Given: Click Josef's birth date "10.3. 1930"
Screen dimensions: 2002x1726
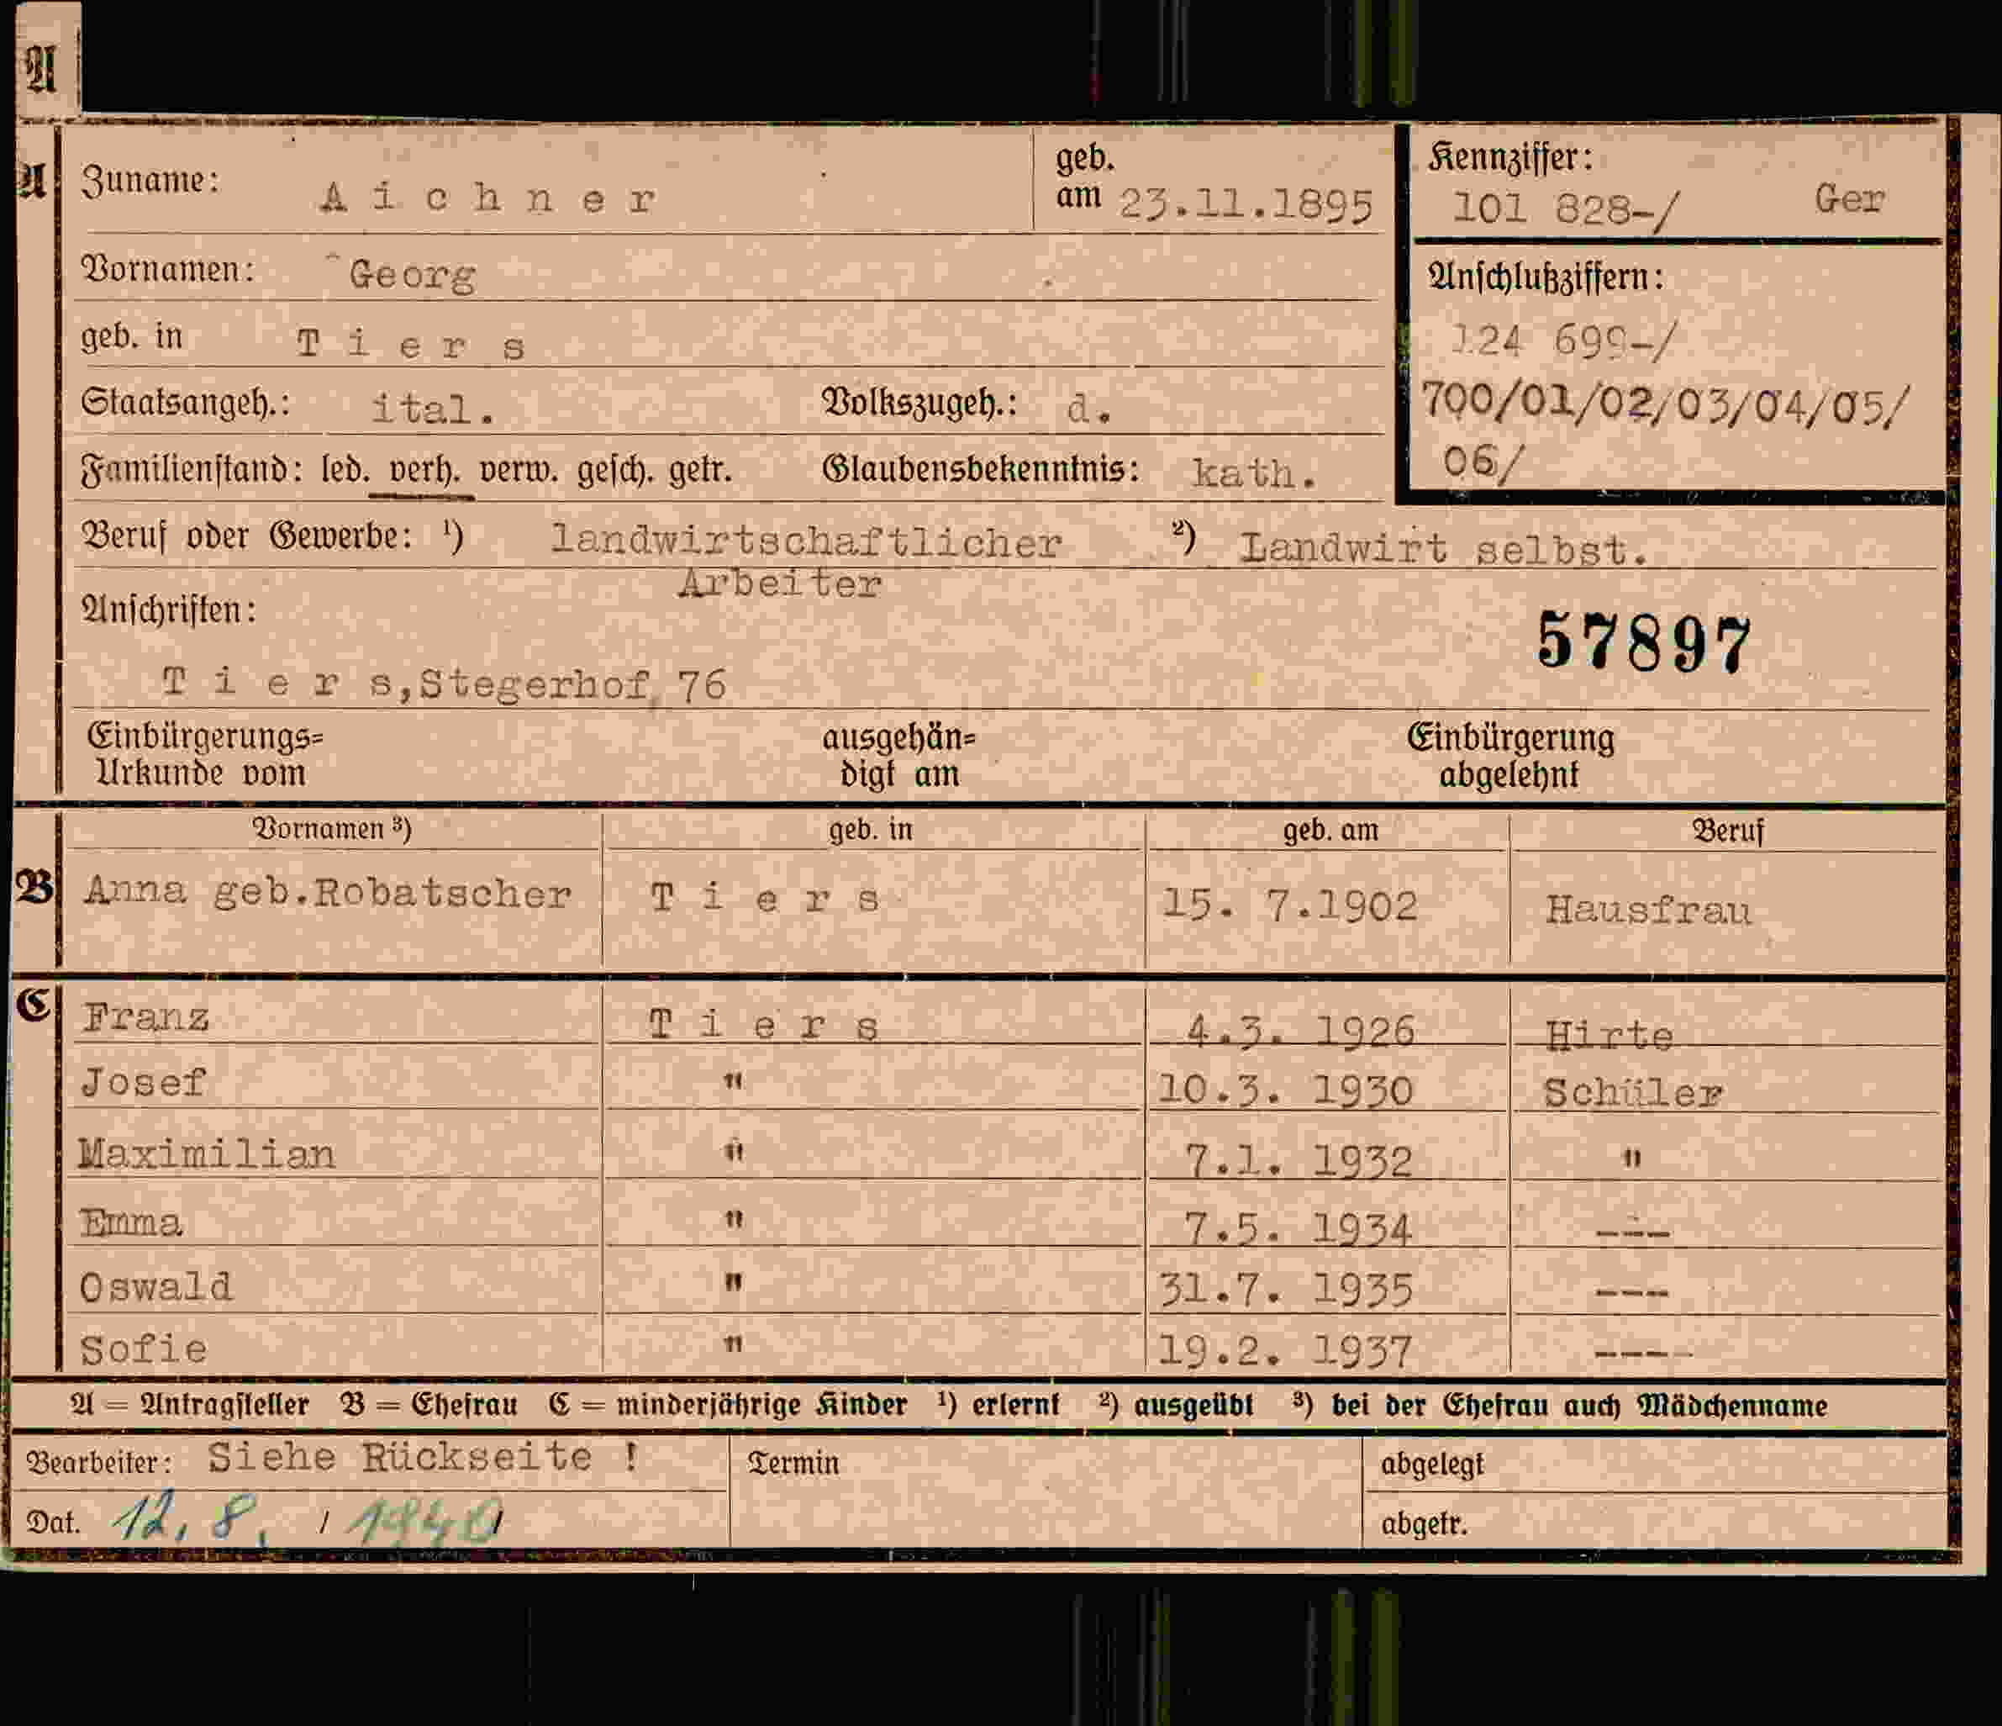Looking at the screenshot, I should (1286, 1091).
